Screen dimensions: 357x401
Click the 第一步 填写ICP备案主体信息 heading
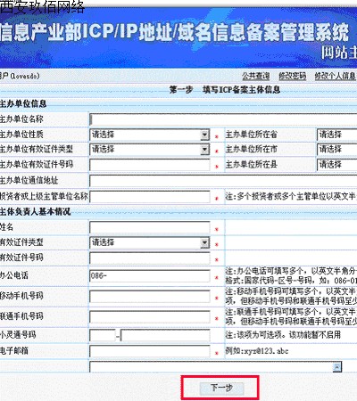pyautogui.click(x=225, y=89)
